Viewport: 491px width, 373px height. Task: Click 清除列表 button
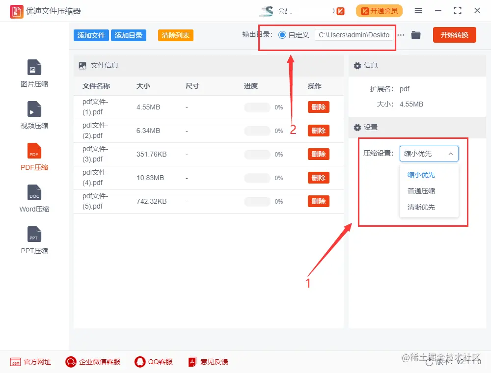pyautogui.click(x=175, y=35)
